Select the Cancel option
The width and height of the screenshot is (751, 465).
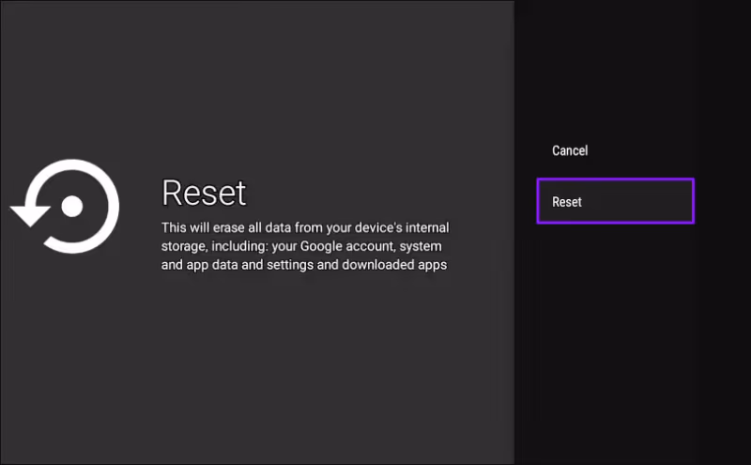tap(570, 150)
